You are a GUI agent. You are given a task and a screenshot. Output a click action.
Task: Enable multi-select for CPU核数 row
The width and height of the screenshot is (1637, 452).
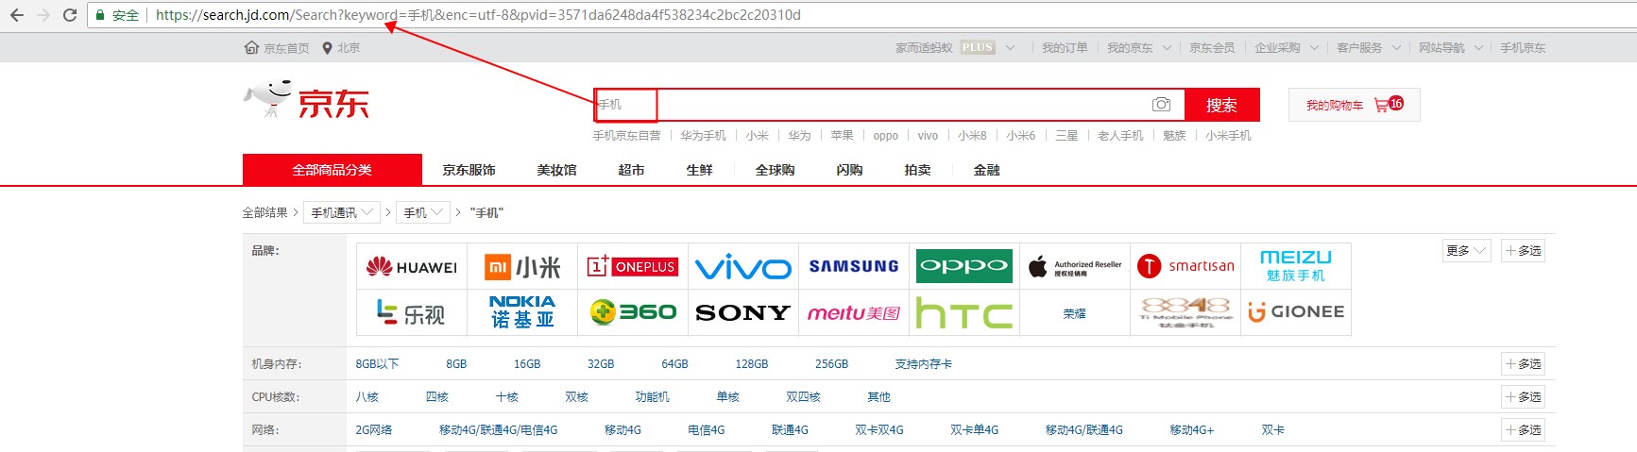1524,397
